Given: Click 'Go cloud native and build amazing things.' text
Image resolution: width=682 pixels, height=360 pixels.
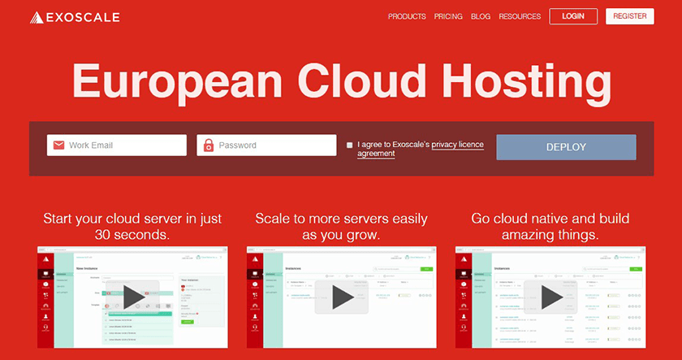Looking at the screenshot, I should (x=550, y=227).
